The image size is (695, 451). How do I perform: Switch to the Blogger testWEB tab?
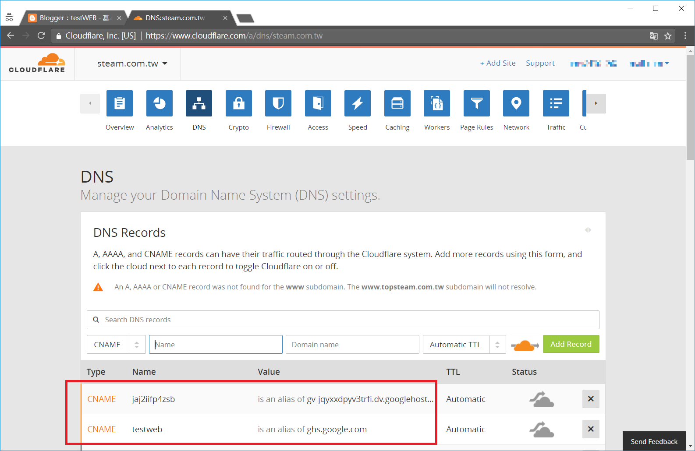coord(74,18)
